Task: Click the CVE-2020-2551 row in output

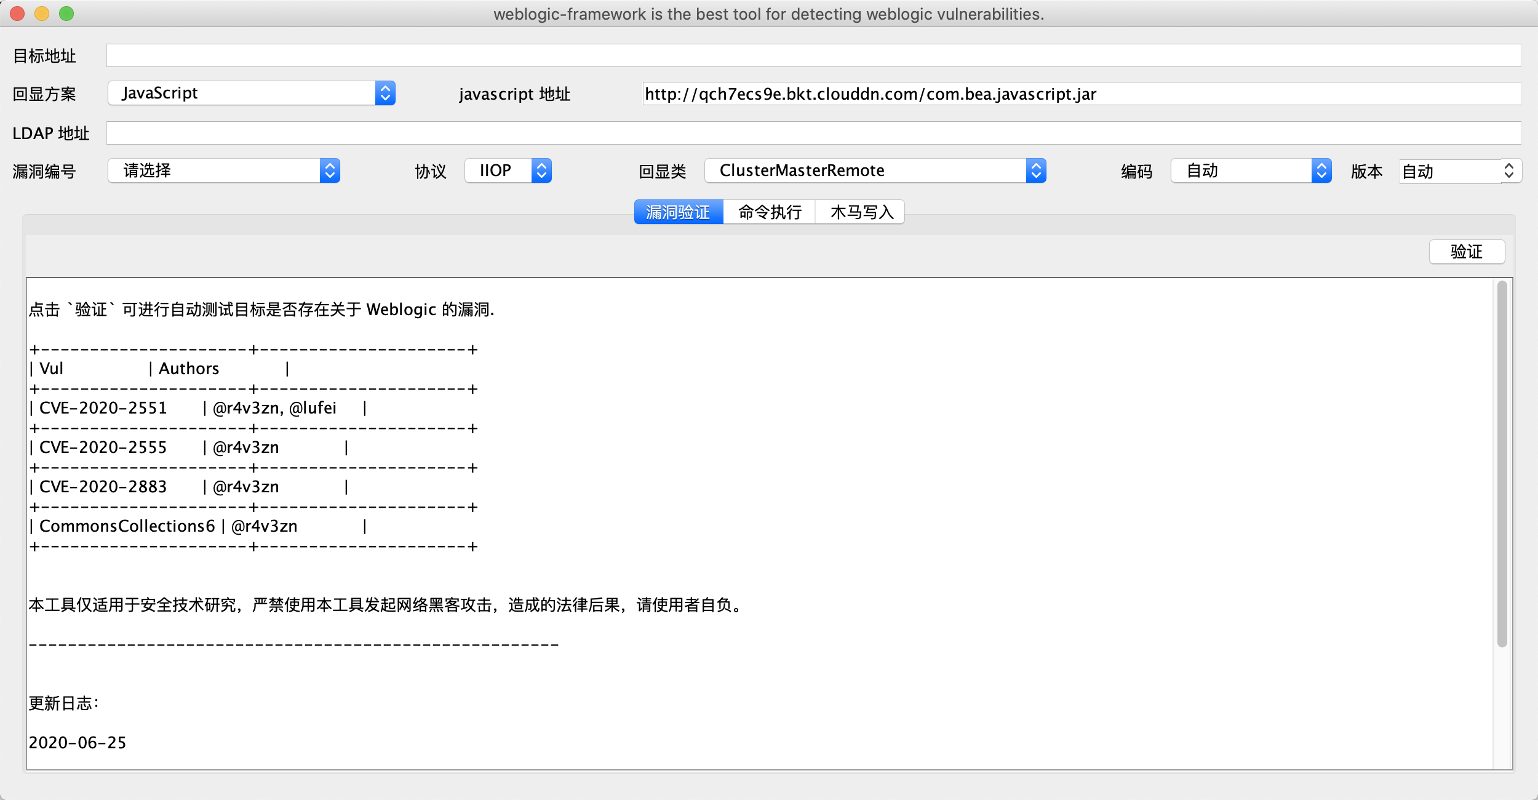Action: pos(103,408)
